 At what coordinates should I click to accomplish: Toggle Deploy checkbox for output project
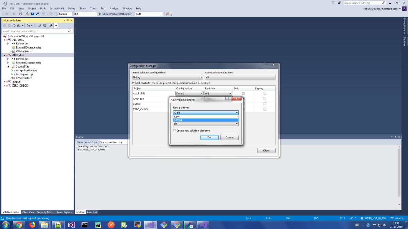click(265, 104)
